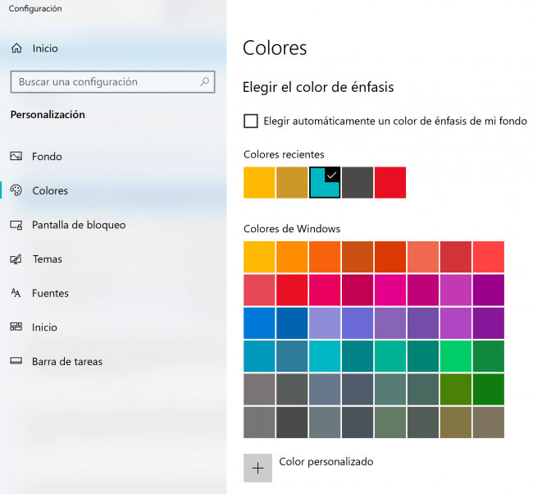Click the Fondo picture icon

click(16, 156)
